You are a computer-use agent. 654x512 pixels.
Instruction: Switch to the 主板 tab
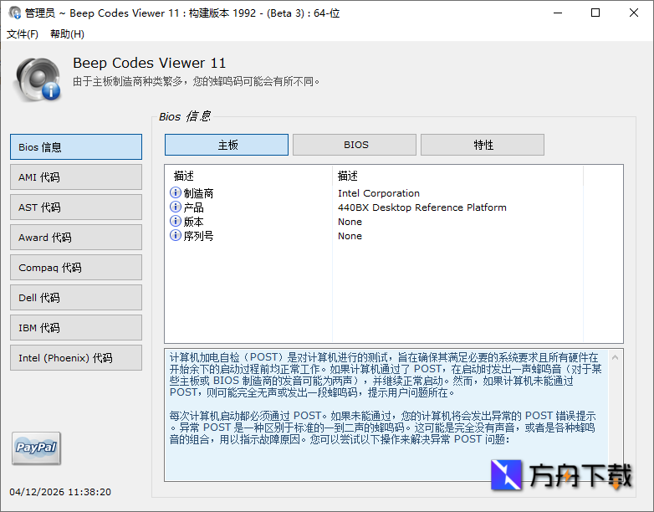(227, 145)
